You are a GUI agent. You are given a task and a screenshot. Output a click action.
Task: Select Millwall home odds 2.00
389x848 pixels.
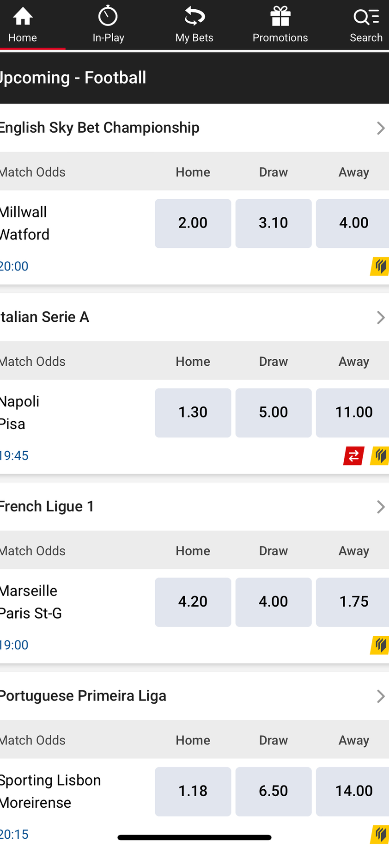click(193, 223)
